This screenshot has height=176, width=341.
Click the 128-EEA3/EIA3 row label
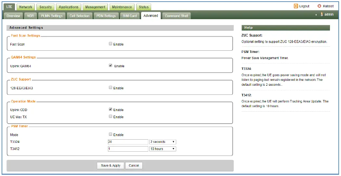coord(21,88)
